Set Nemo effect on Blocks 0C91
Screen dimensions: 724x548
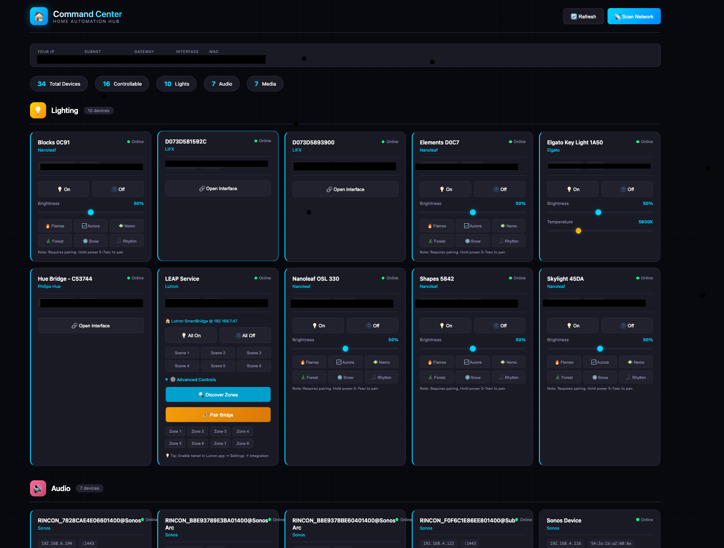tap(126, 226)
